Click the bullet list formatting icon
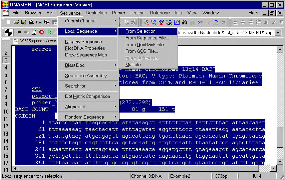 tap(258, 22)
